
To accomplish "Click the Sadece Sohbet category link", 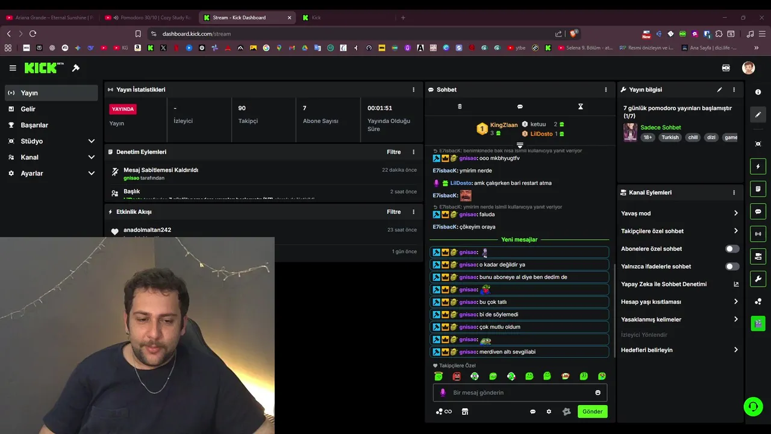I will click(661, 128).
